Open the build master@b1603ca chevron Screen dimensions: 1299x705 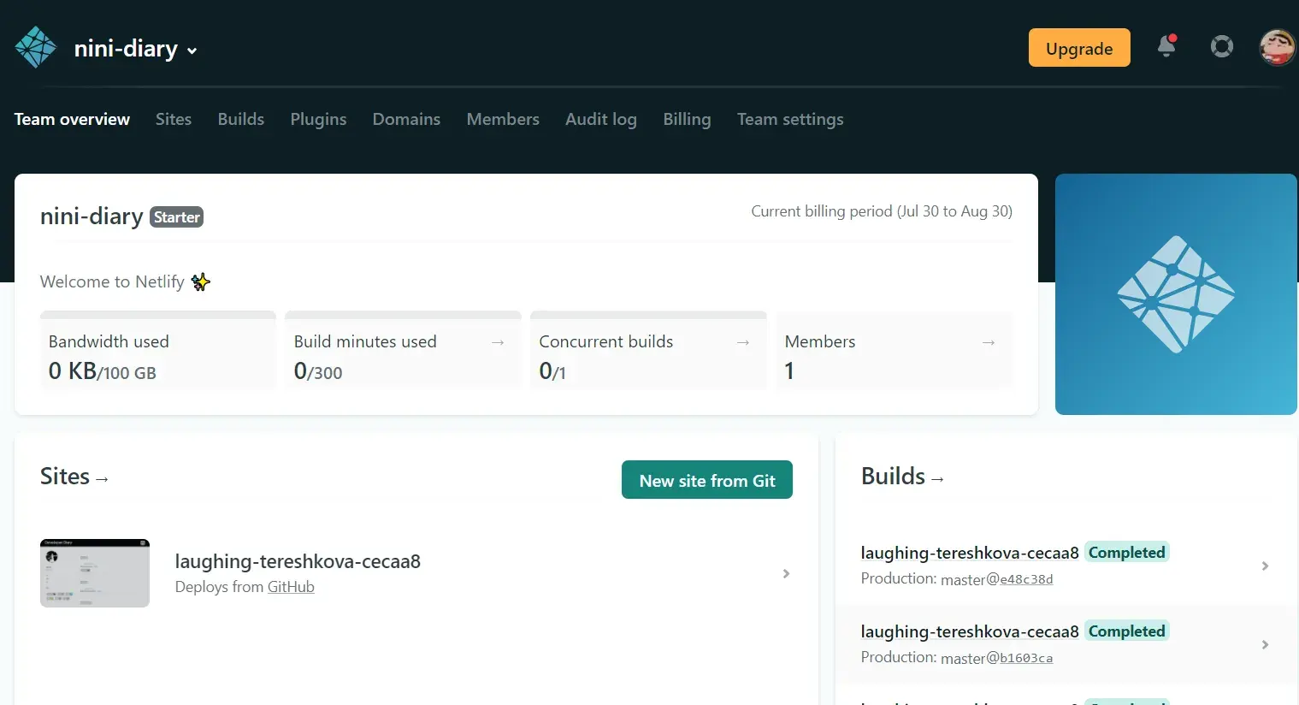[1265, 644]
